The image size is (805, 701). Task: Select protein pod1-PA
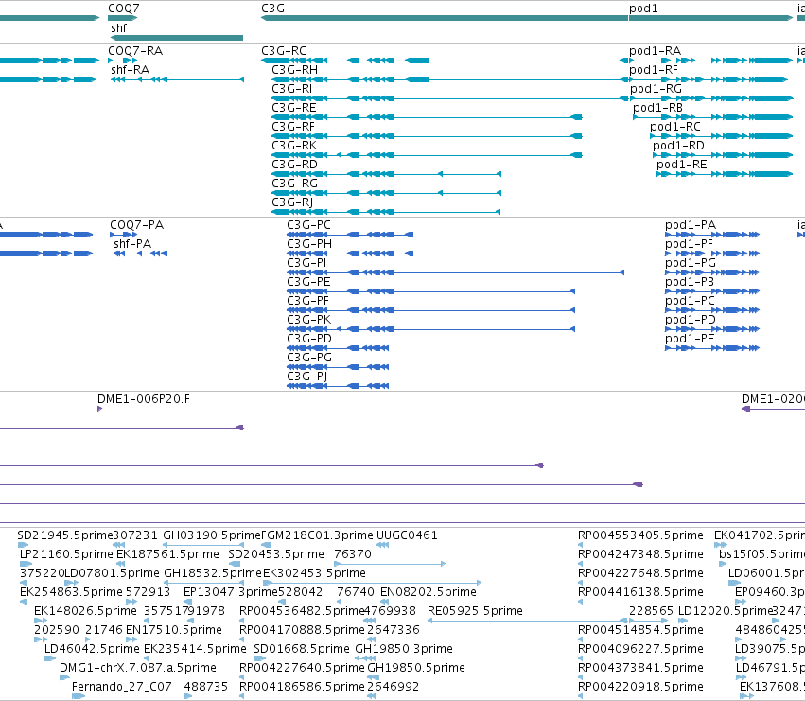pos(691,225)
